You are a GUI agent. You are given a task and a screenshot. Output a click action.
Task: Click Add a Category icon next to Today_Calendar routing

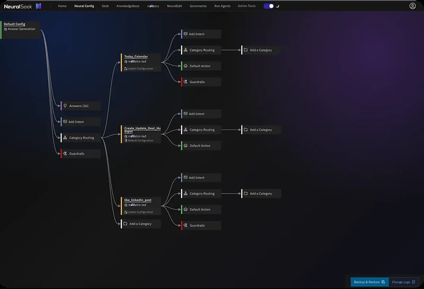click(x=246, y=50)
